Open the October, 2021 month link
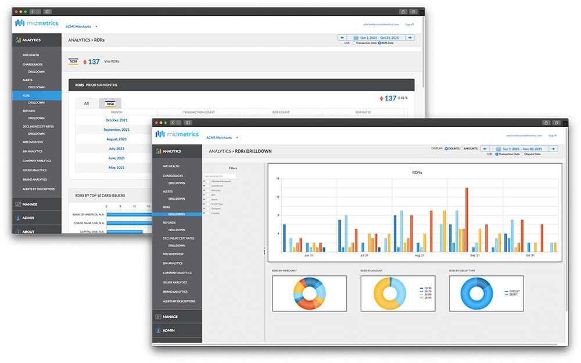Image resolution: width=581 pixels, height=363 pixels. click(x=116, y=120)
